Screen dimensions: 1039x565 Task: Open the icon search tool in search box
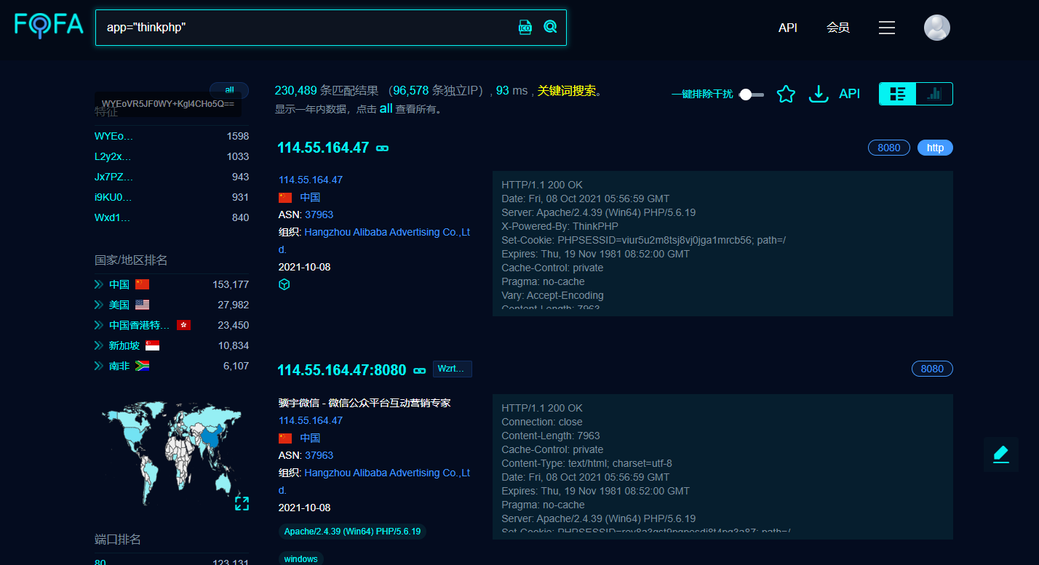(525, 27)
